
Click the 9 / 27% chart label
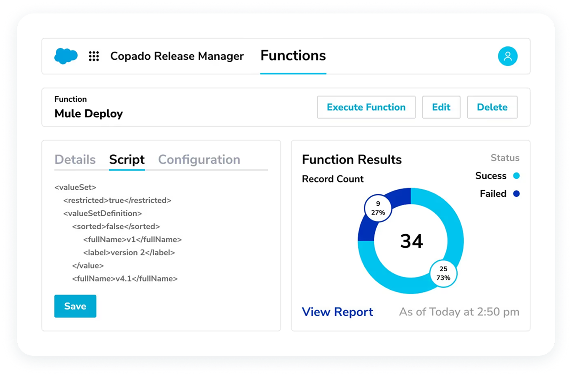pos(378,208)
